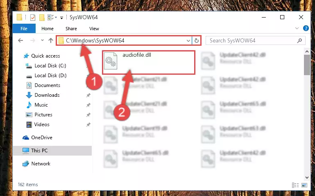Open Documents in navigation pane
315x196 pixels.
click(x=47, y=85)
